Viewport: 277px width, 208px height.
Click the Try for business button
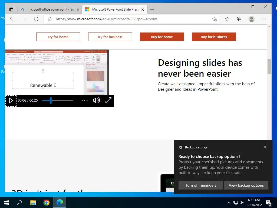[x=110, y=37]
